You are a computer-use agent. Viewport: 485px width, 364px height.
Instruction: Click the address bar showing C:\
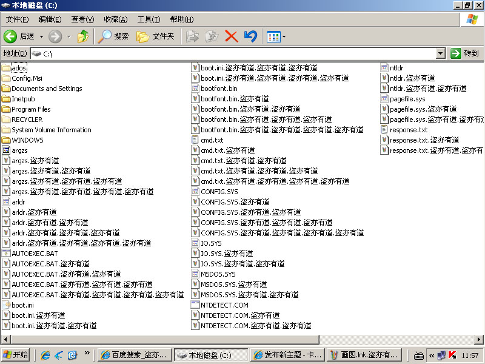pos(233,53)
